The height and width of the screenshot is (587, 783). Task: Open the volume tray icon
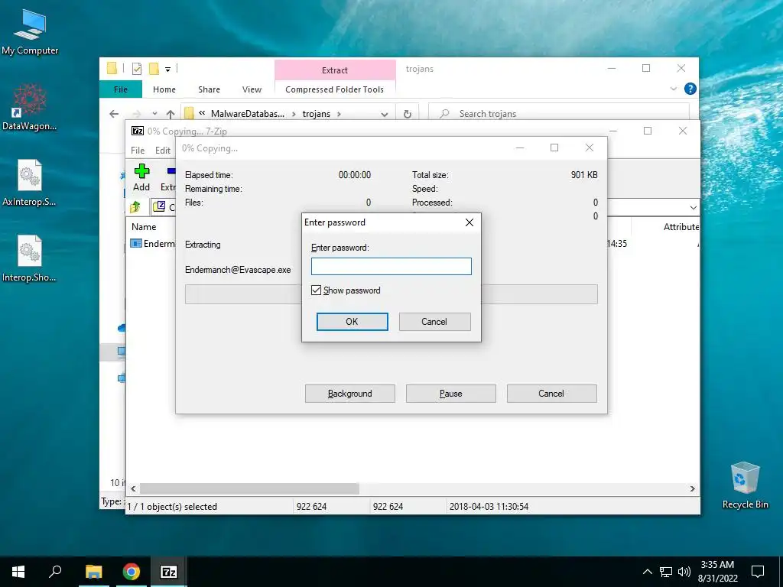click(684, 572)
